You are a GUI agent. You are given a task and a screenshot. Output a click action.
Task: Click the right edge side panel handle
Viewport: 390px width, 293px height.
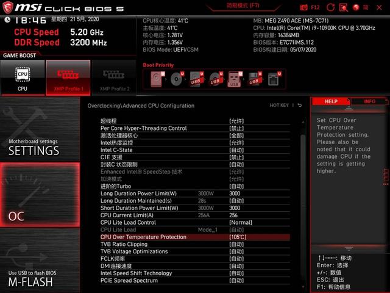(x=386, y=176)
